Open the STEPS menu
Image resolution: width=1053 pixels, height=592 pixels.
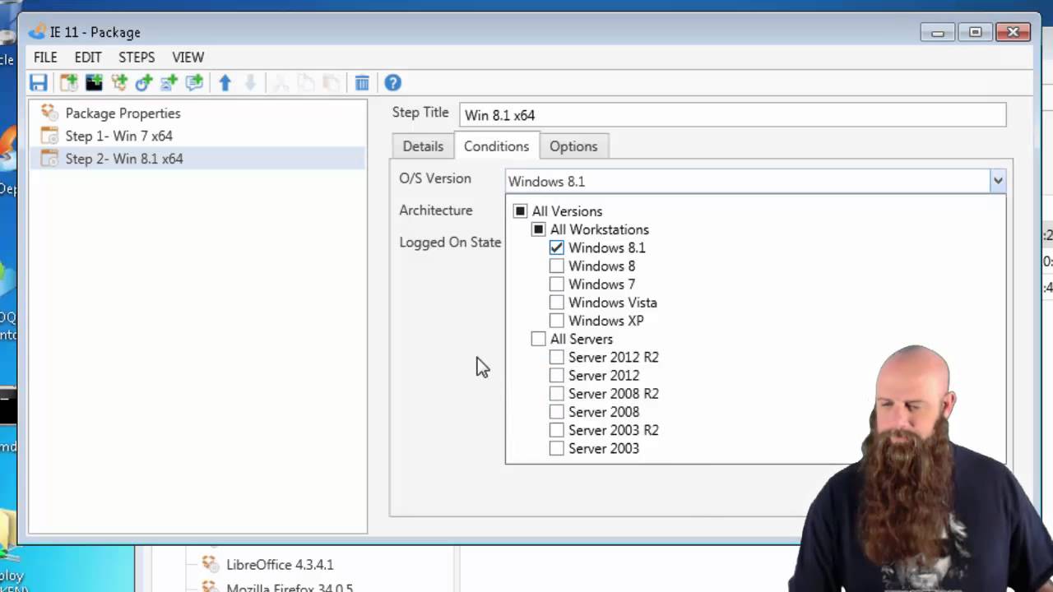pyautogui.click(x=137, y=57)
